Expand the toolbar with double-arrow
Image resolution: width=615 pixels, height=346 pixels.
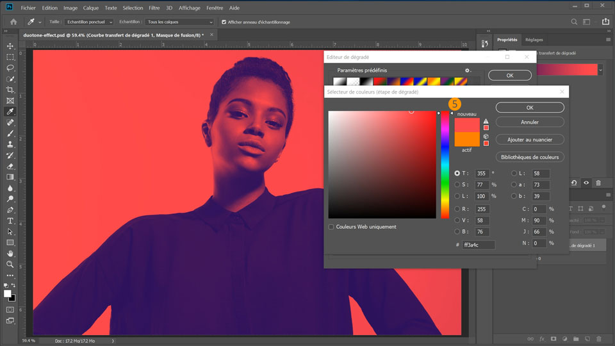click(x=6, y=31)
